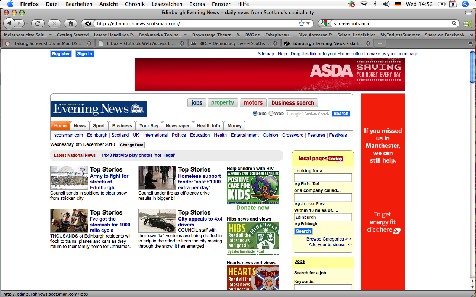The height and width of the screenshot is (297, 476).
Task: Open the Apple menu
Action: pos(10,4)
